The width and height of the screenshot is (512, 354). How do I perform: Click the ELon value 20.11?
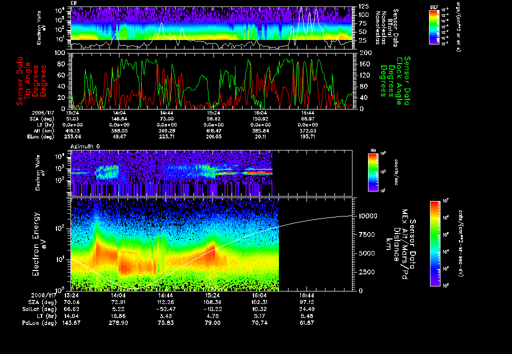pyautogui.click(x=260, y=137)
